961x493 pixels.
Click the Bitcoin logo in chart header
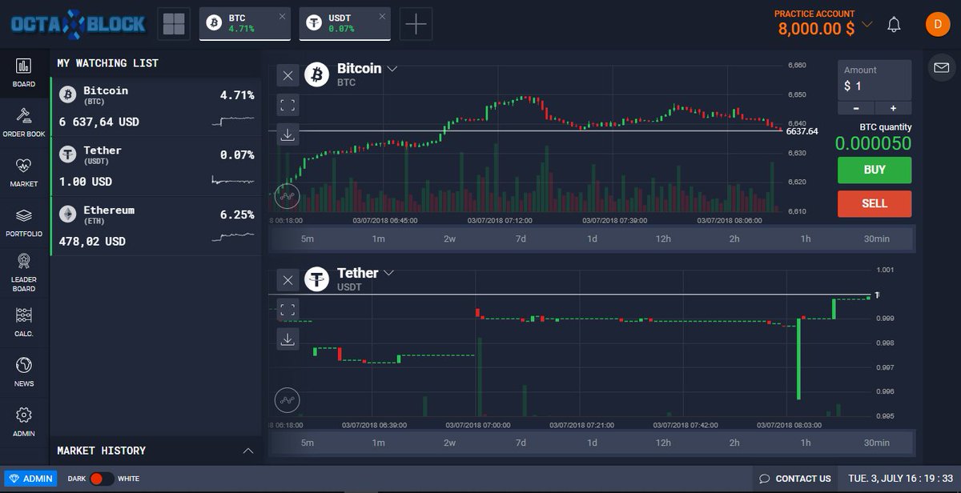pos(317,74)
